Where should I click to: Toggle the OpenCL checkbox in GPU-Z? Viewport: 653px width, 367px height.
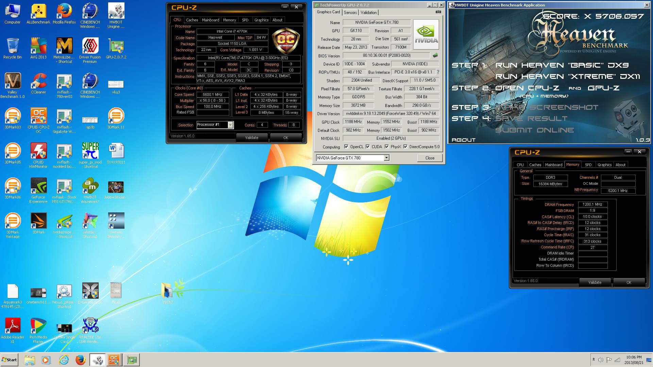(x=346, y=147)
